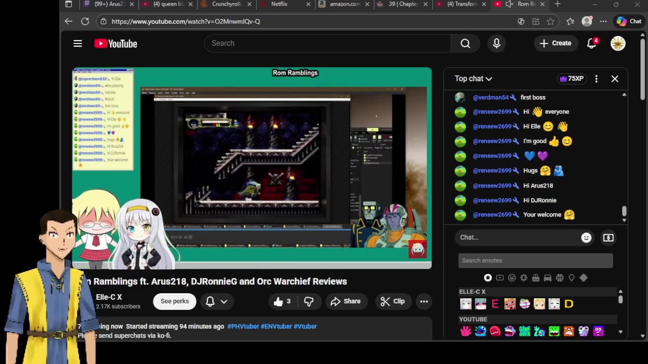Insert the yellow D channel emote

(569, 304)
